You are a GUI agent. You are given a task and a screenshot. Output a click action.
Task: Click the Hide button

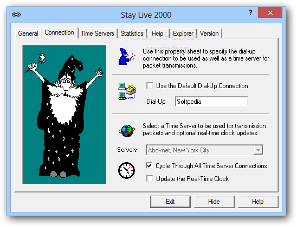click(x=214, y=202)
